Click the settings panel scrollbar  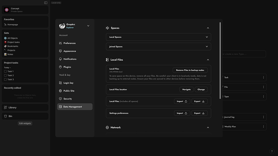220,60
